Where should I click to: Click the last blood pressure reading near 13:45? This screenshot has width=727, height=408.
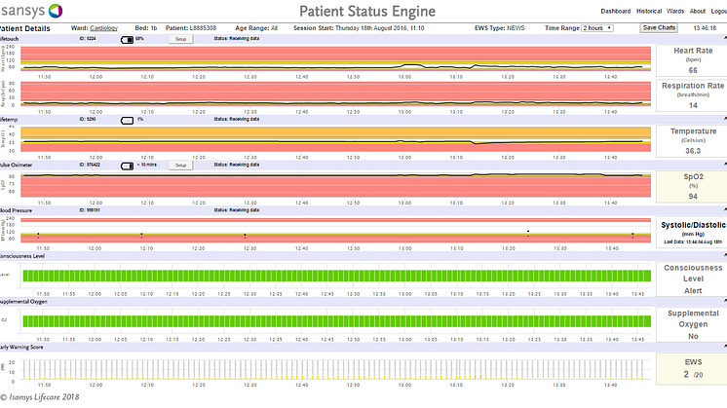coord(632,236)
